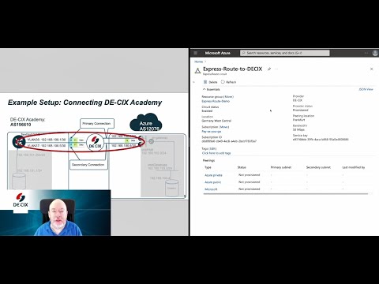Click the Status column header

[x=242, y=167]
